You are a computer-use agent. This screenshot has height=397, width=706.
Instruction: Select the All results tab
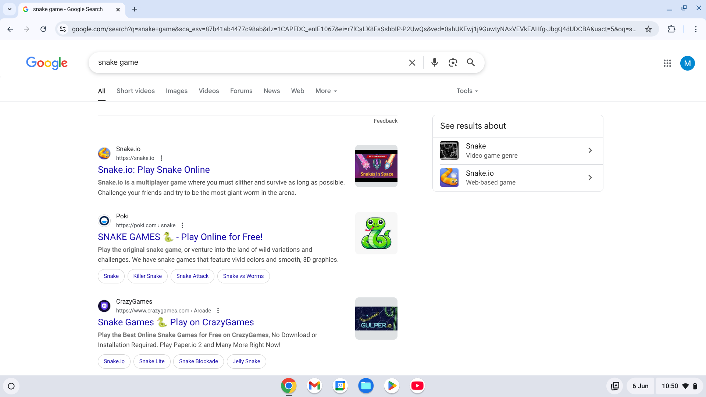pyautogui.click(x=101, y=91)
